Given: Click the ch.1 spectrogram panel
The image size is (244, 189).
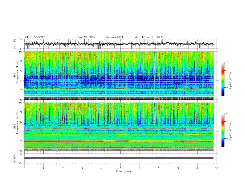Looking at the screenshot, I should 119,75.
